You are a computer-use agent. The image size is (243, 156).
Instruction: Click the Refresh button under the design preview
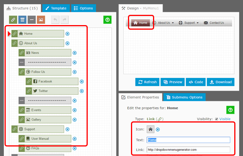147,82
